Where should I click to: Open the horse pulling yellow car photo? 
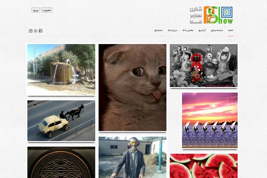click(x=61, y=121)
